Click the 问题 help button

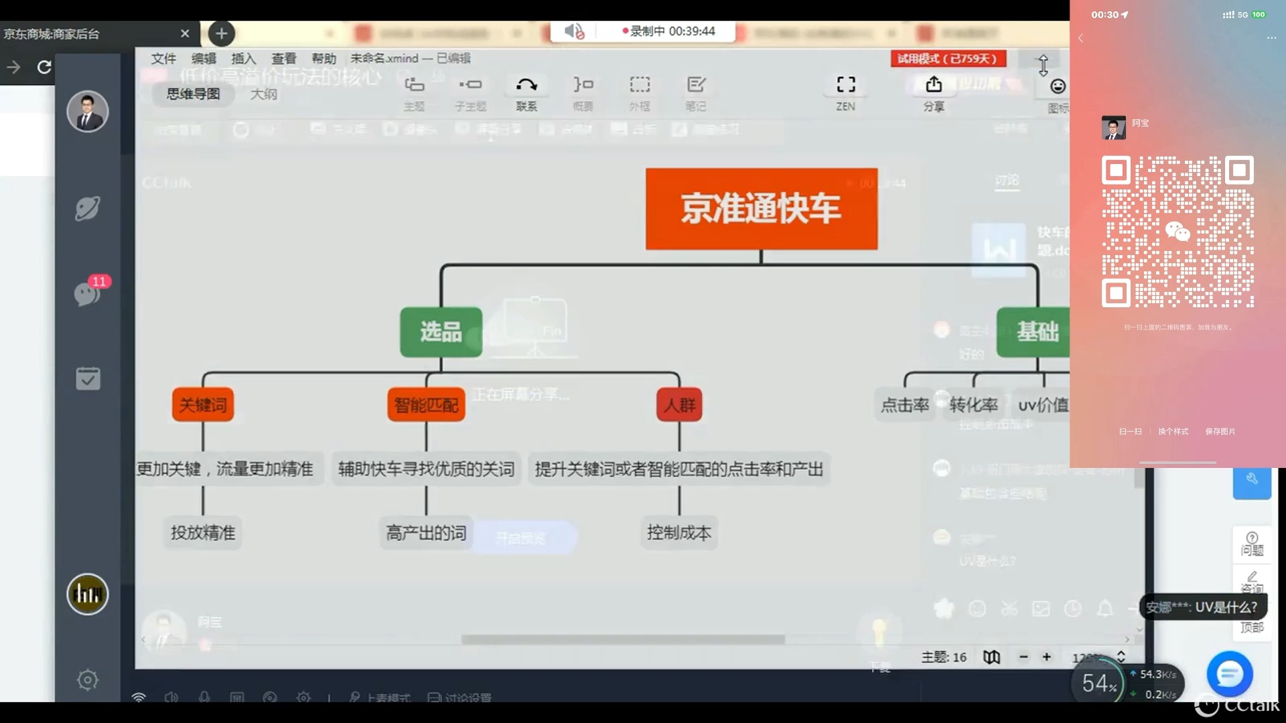[x=1252, y=544]
